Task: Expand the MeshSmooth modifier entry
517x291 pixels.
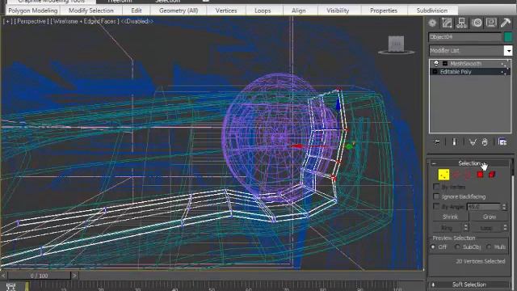Action: pos(445,63)
